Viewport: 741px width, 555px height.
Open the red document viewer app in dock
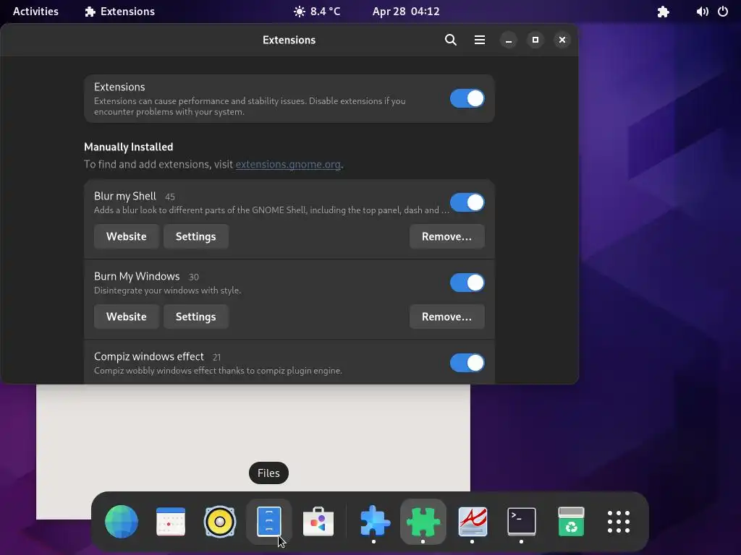point(473,522)
